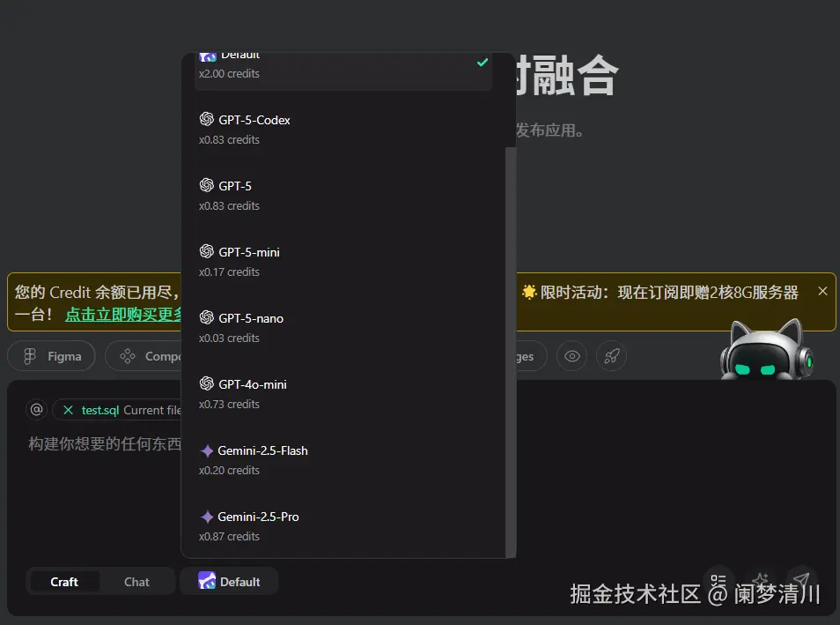This screenshot has height=625, width=840.
Task: Toggle the eye preview button
Action: point(572,356)
